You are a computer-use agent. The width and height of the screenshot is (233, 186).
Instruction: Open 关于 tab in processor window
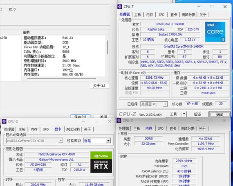[x=203, y=15]
